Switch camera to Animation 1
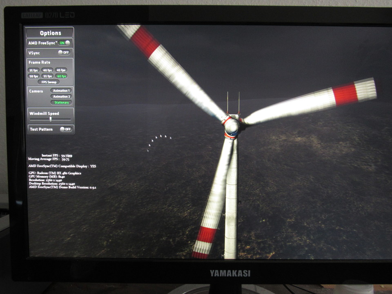392x294 pixels. click(x=61, y=91)
